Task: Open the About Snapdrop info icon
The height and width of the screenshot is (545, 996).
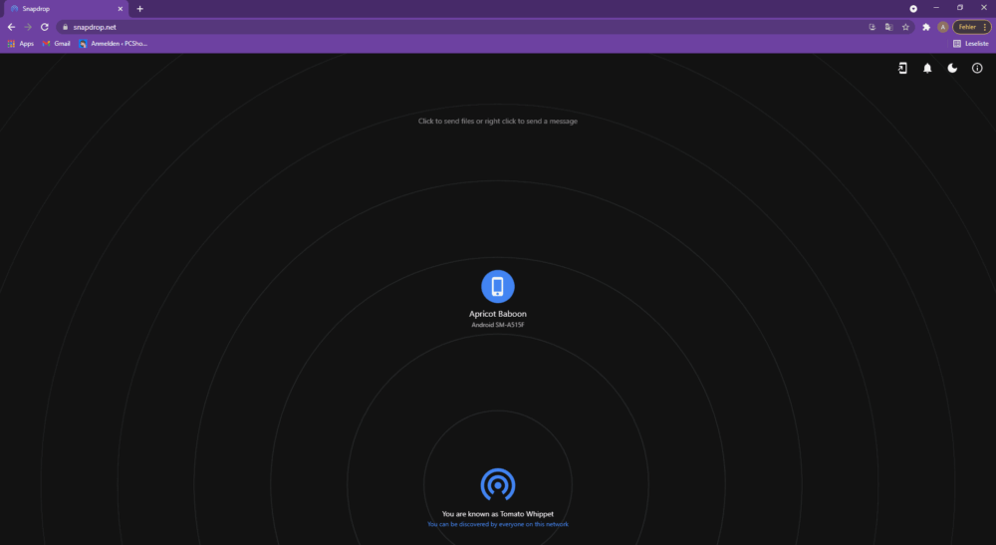Action: click(977, 68)
